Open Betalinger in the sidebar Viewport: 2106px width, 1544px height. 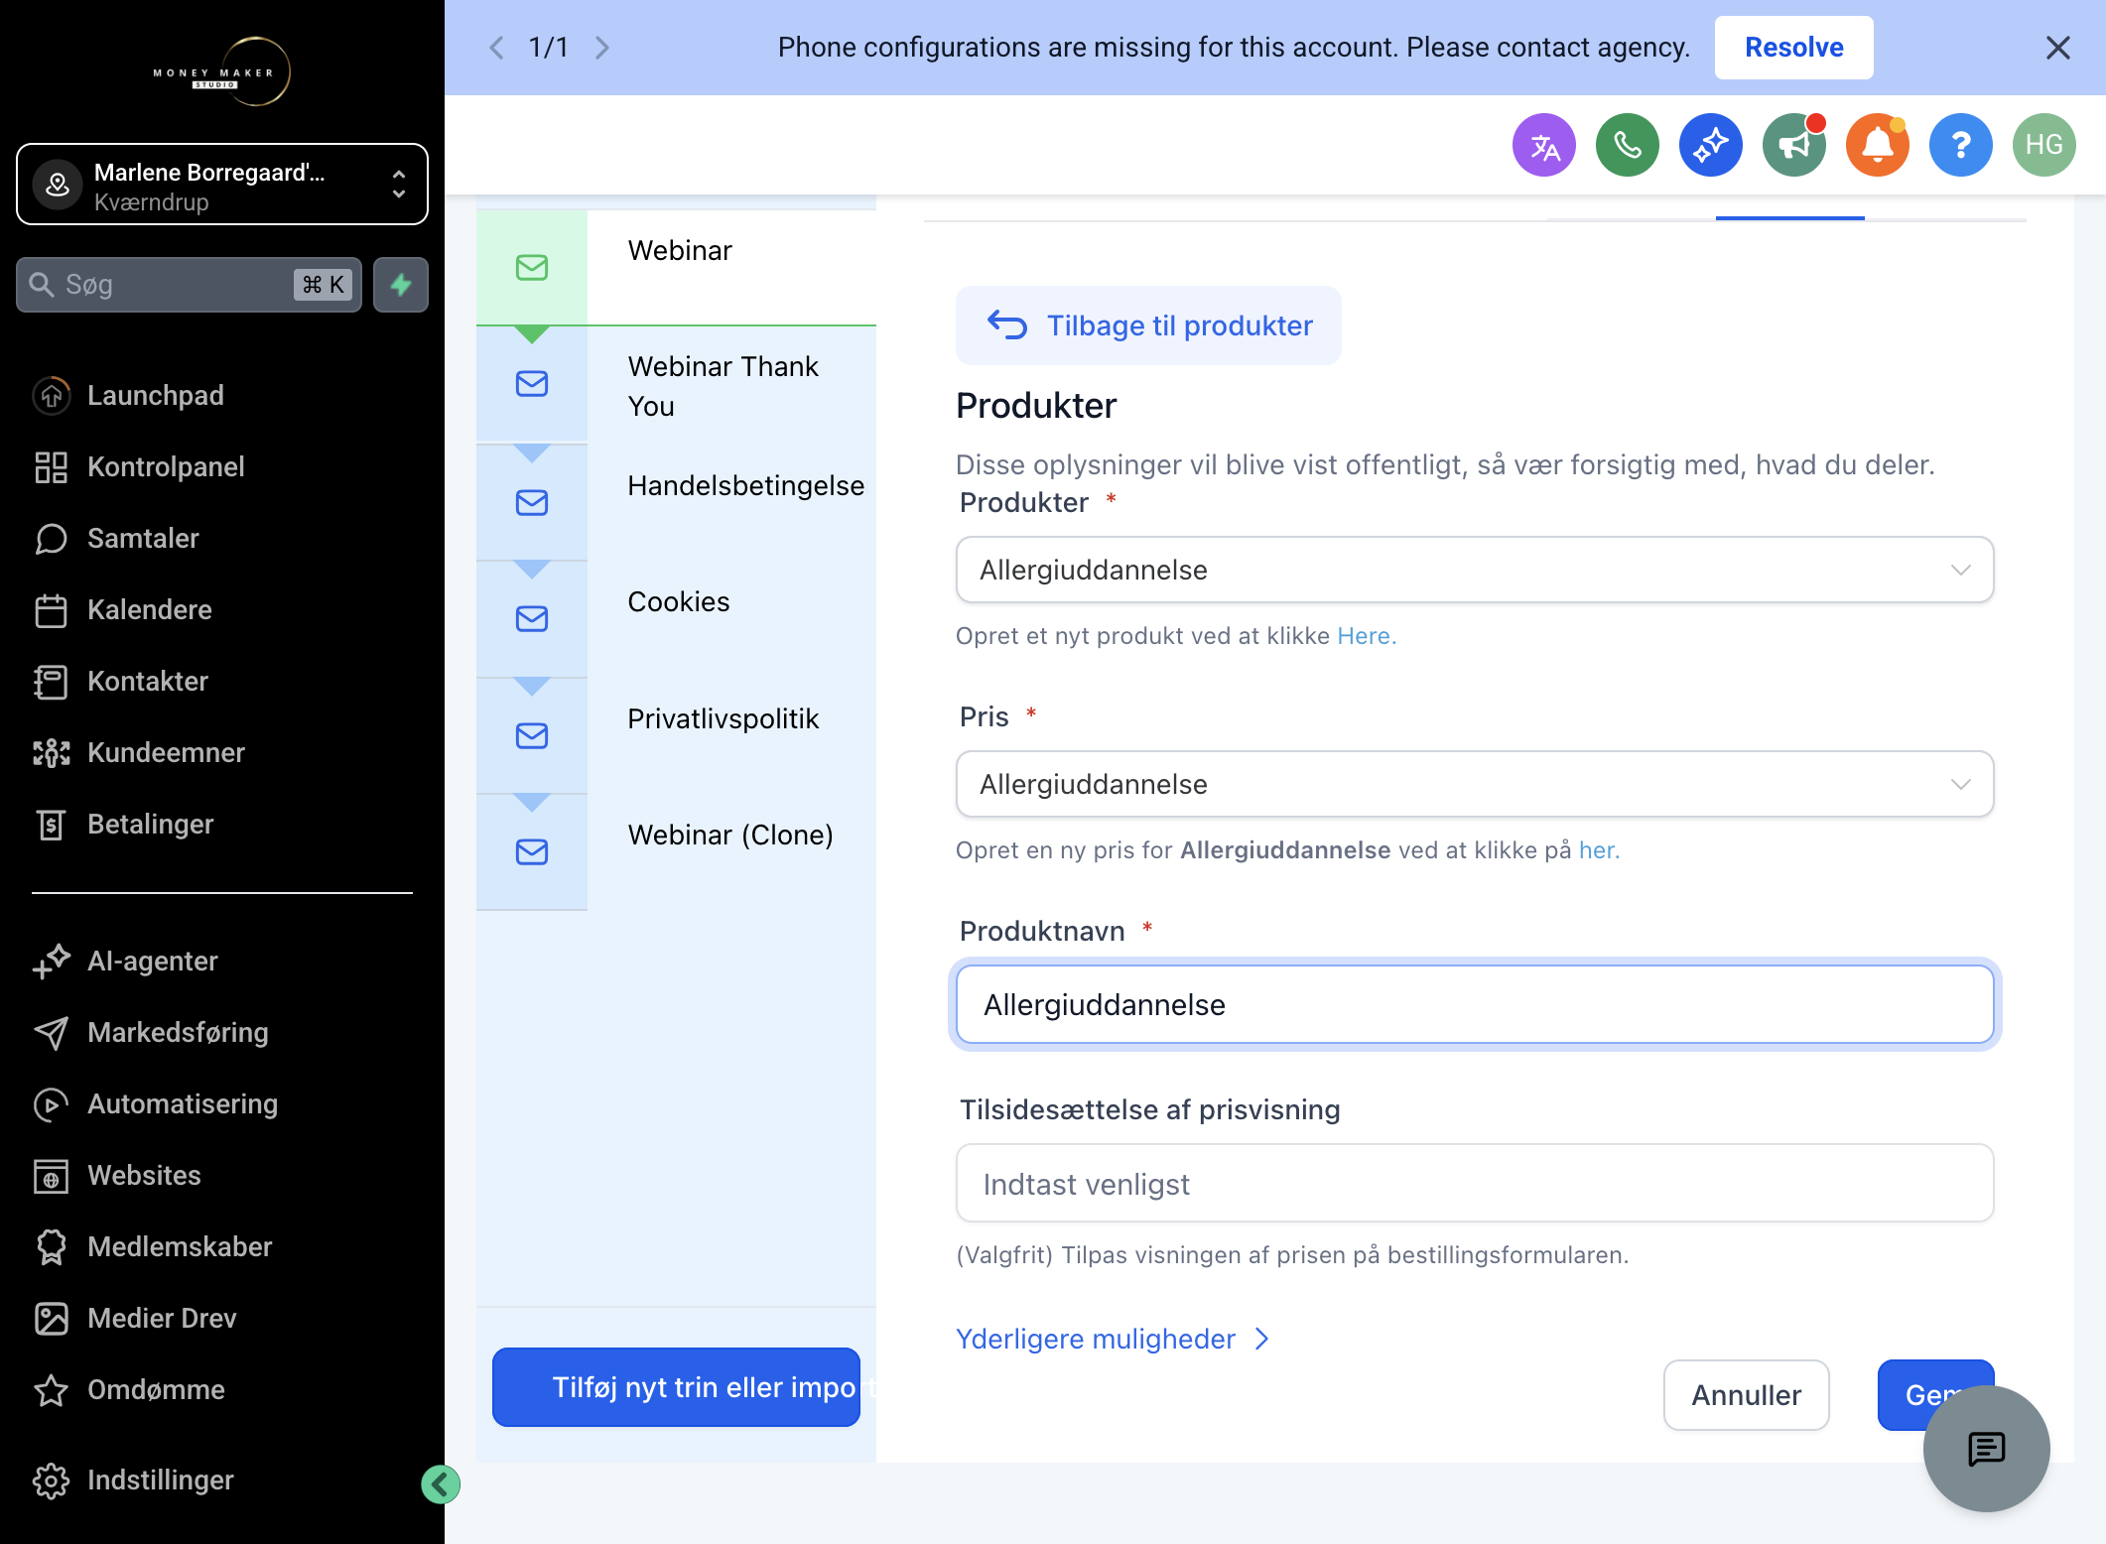pyautogui.click(x=124, y=824)
